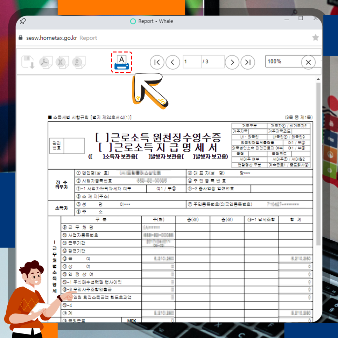Export report to Hangul document
The image size is (338, 338).
click(79, 62)
